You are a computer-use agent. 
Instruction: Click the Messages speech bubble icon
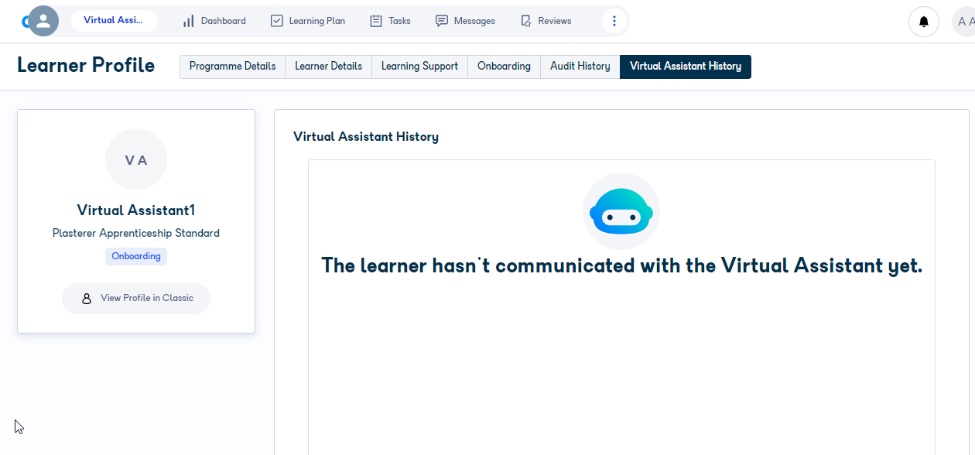pos(442,21)
